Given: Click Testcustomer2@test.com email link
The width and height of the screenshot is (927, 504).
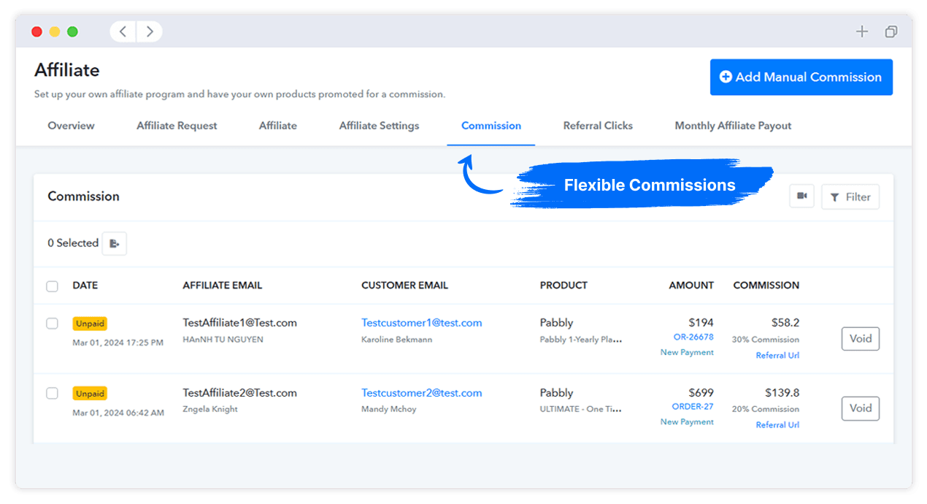Looking at the screenshot, I should coord(422,393).
